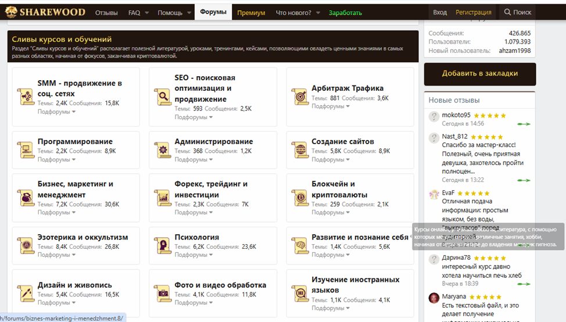Expand Подфорумы under Администрирование
The width and height of the screenshot is (566, 322).
pos(194,160)
